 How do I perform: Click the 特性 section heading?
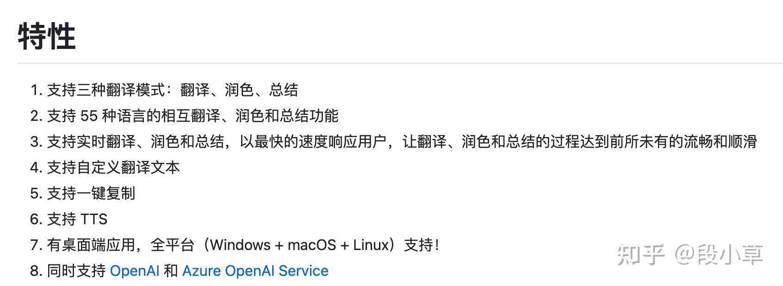[47, 37]
